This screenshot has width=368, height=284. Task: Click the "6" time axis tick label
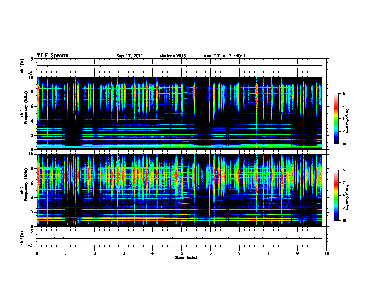pyautogui.click(x=210, y=253)
